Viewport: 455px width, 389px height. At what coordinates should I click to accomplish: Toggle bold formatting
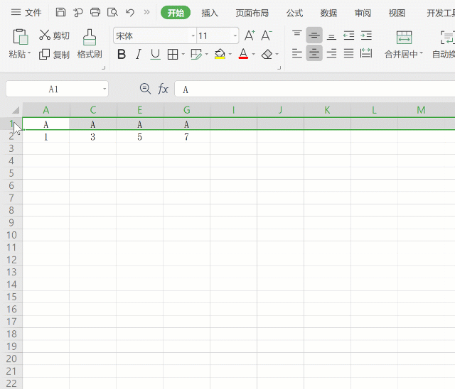(122, 54)
